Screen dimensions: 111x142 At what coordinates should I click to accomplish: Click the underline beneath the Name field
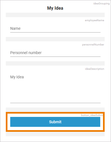(x=55, y=32)
